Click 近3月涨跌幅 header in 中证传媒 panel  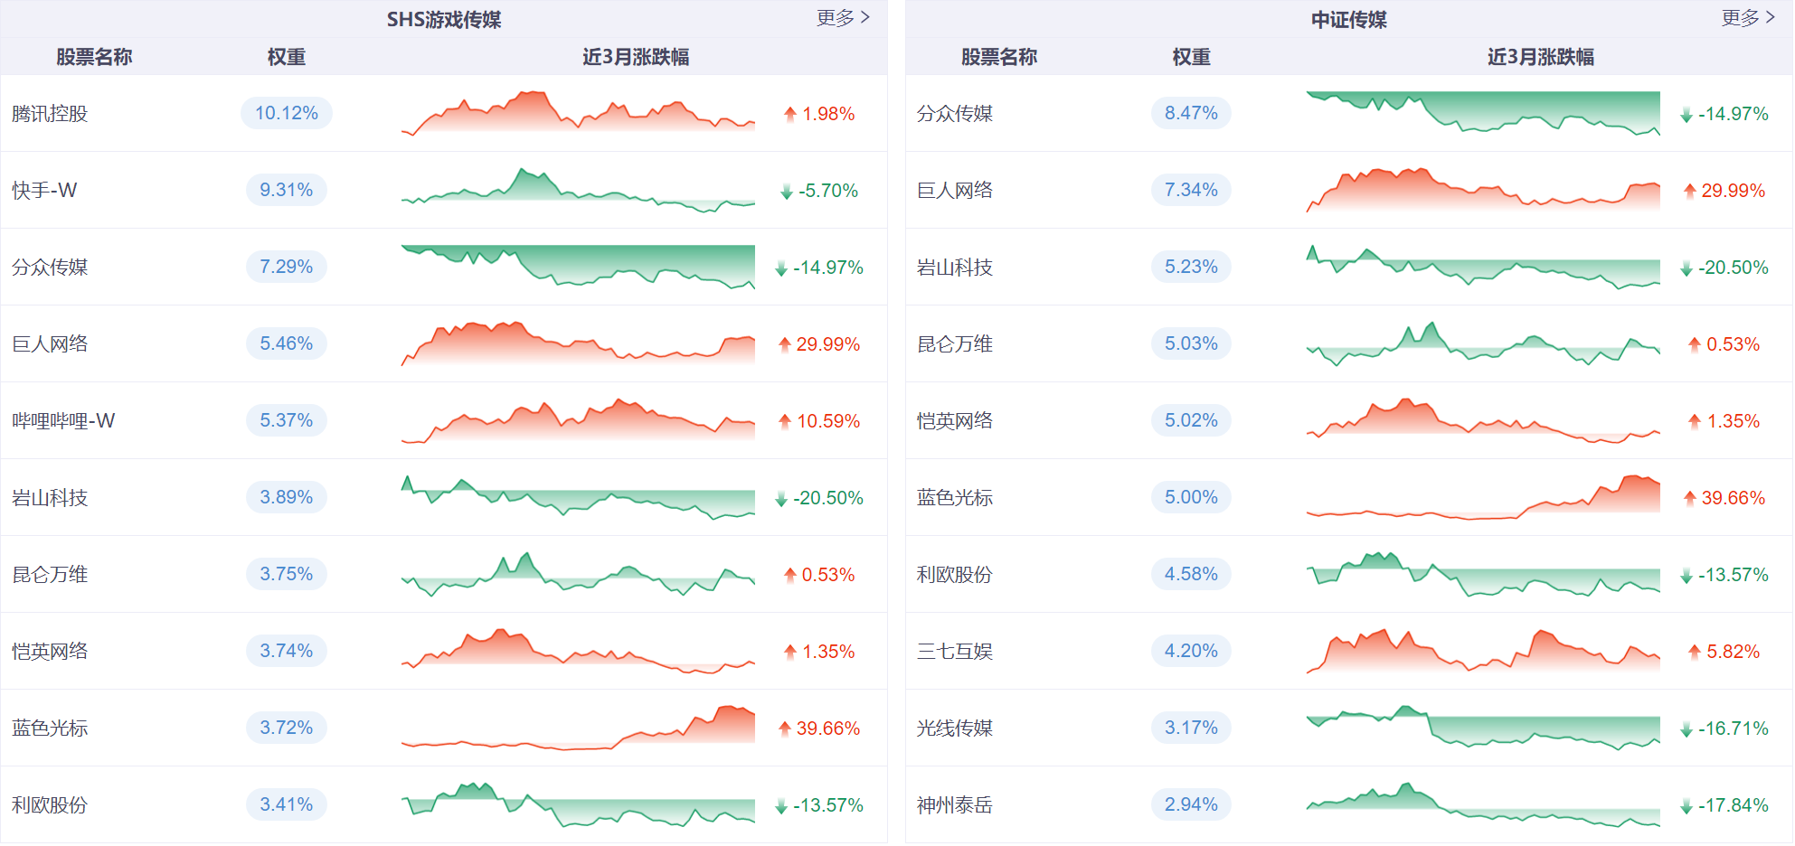pos(1540,57)
